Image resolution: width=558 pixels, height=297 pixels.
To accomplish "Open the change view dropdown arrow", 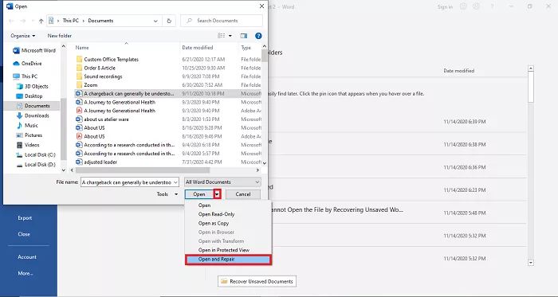I will pos(230,36).
